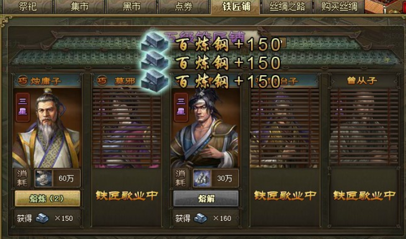
Task: Click the 巧 emblem next to 烛庸子
Action: tap(23, 81)
